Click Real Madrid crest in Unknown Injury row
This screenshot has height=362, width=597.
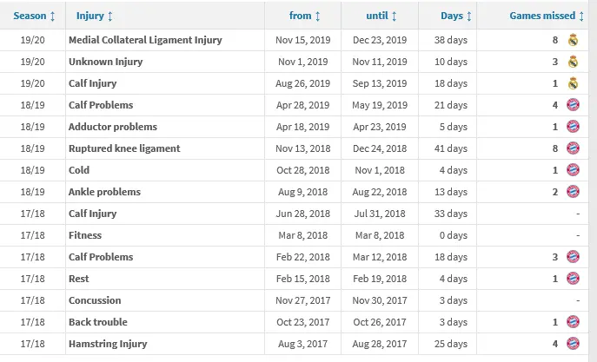coord(573,62)
